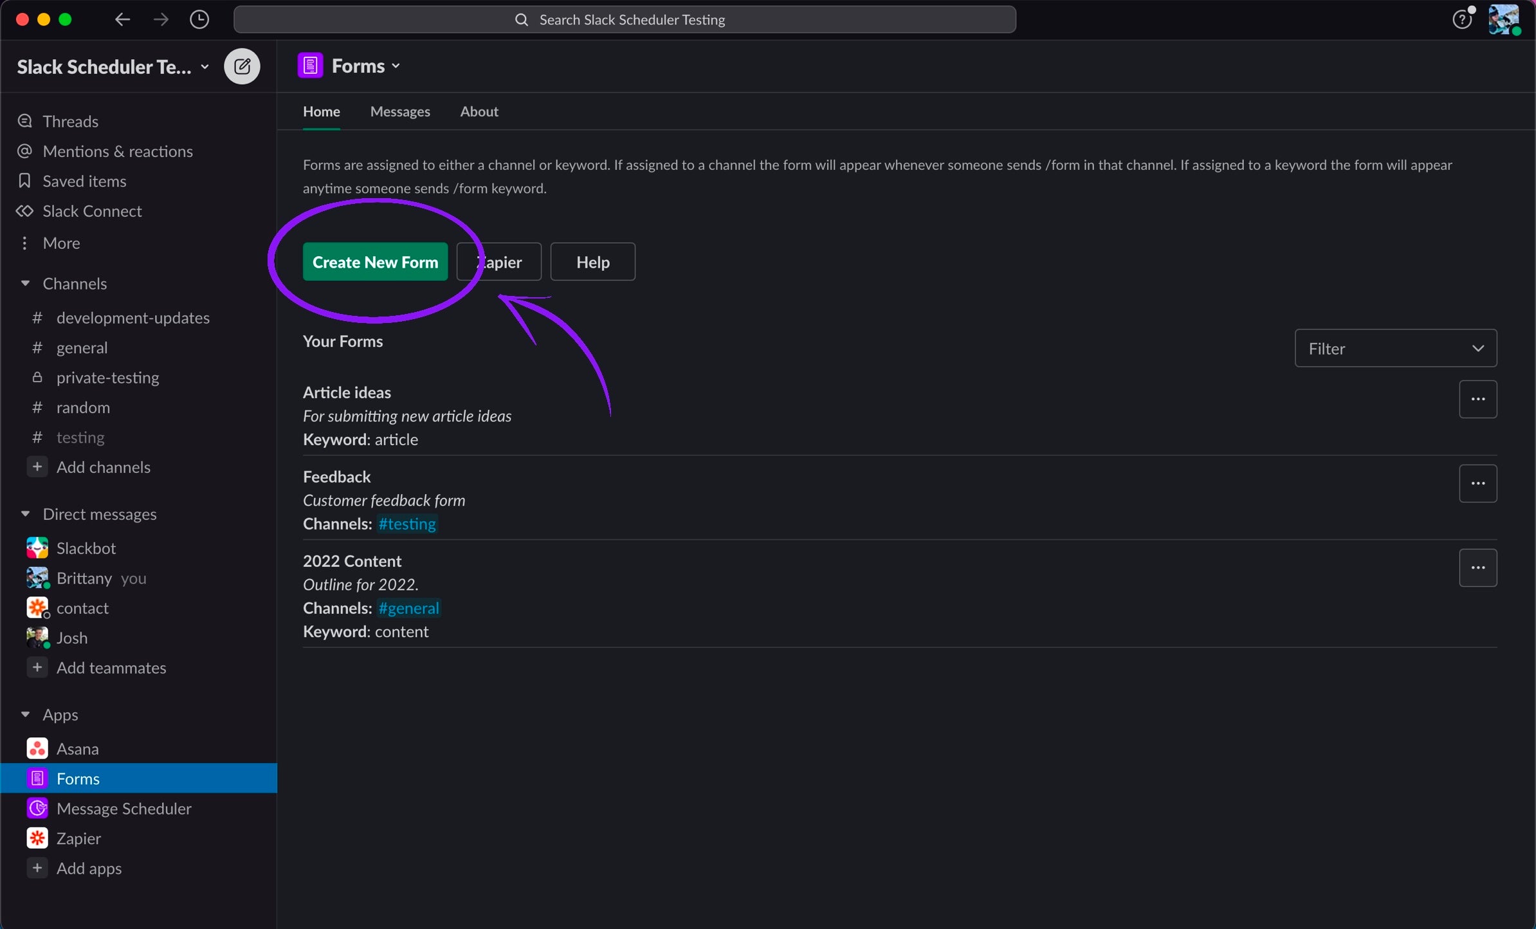Click the back navigation arrow
The image size is (1536, 929).
122,19
